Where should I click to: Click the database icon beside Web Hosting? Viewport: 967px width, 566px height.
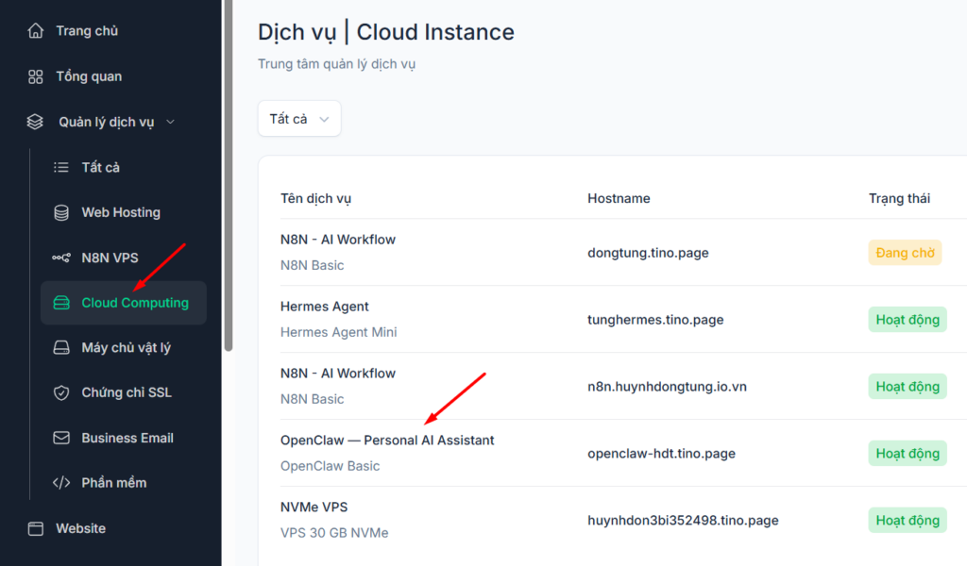(x=61, y=212)
